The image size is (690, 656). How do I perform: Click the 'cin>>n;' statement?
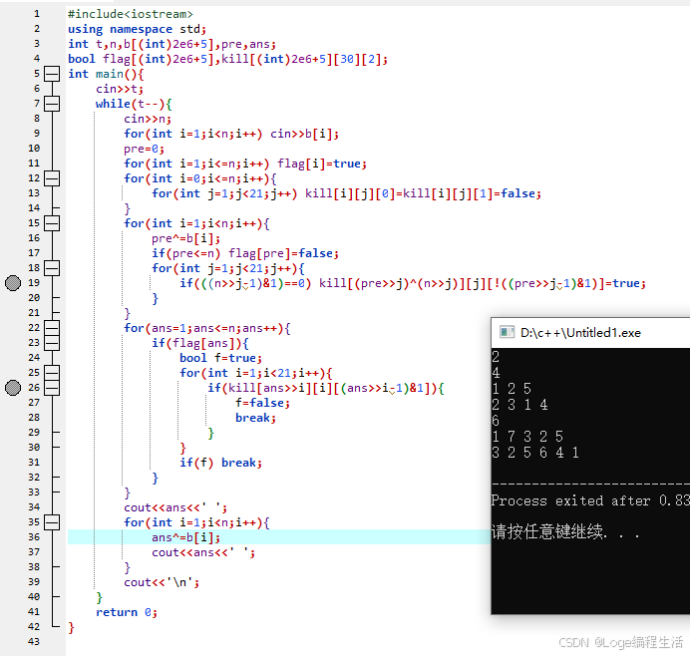pos(148,119)
